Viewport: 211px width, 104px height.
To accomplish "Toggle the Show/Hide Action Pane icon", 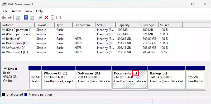I will coord(32,17).
